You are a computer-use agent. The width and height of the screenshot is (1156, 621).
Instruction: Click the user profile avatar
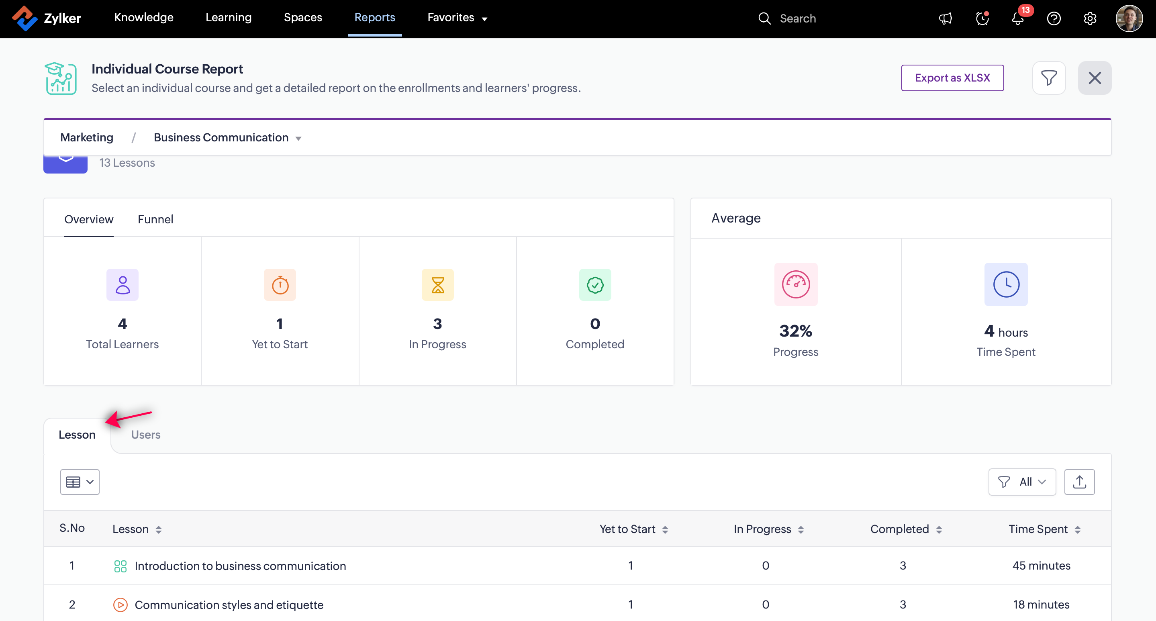(x=1129, y=18)
